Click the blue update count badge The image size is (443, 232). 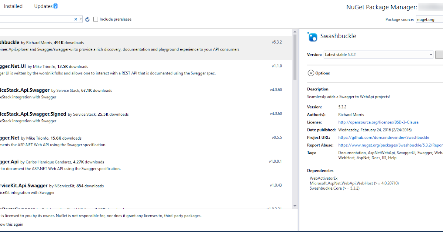tap(55, 6)
